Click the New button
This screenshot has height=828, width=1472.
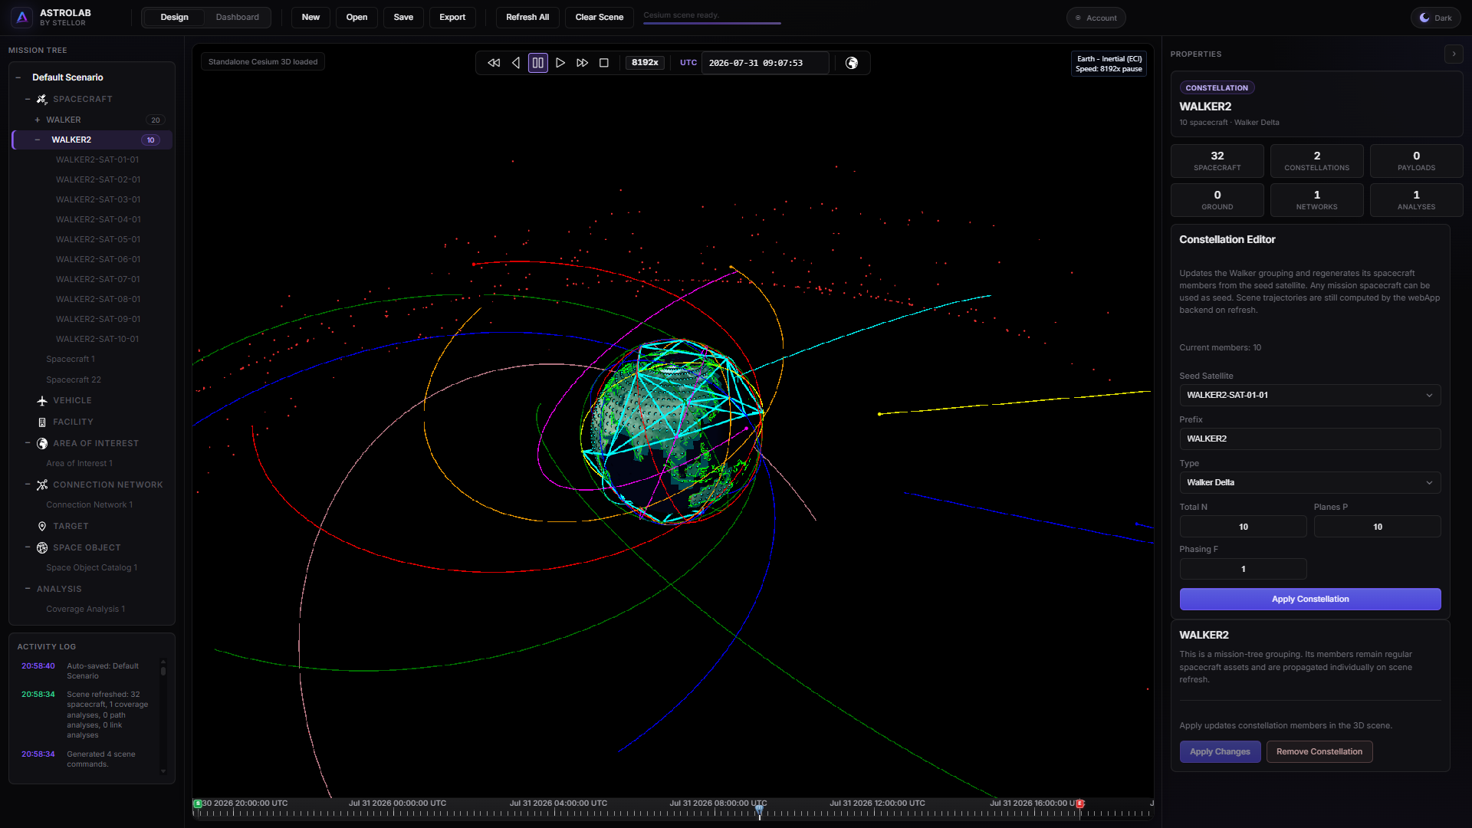pyautogui.click(x=310, y=18)
